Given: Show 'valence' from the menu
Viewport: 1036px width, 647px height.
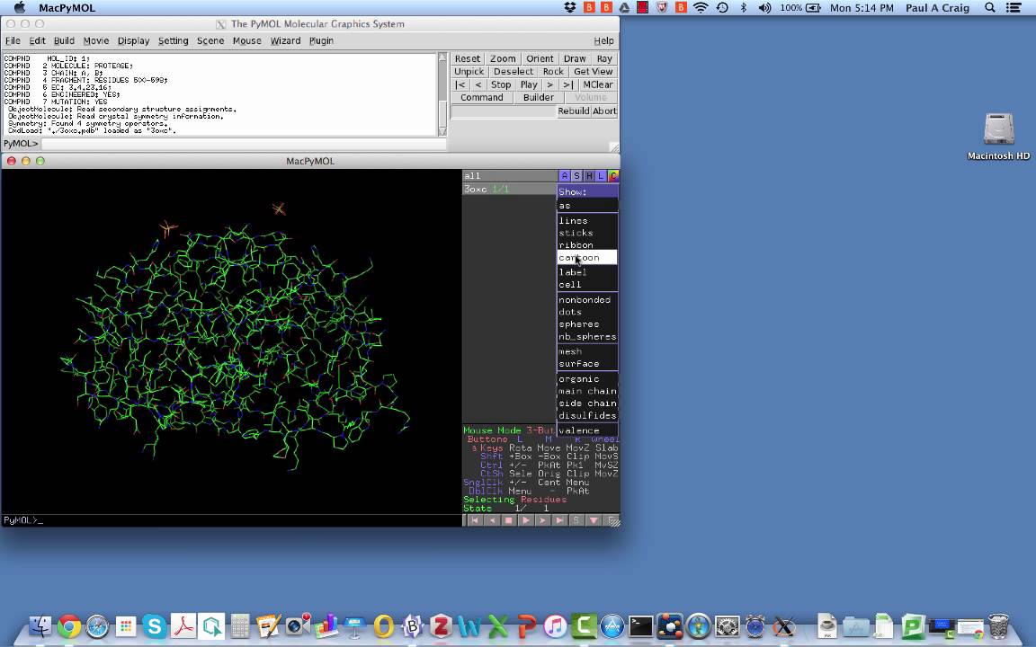Looking at the screenshot, I should point(587,430).
